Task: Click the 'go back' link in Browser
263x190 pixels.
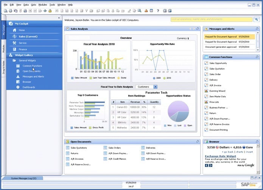Action: (229, 152)
